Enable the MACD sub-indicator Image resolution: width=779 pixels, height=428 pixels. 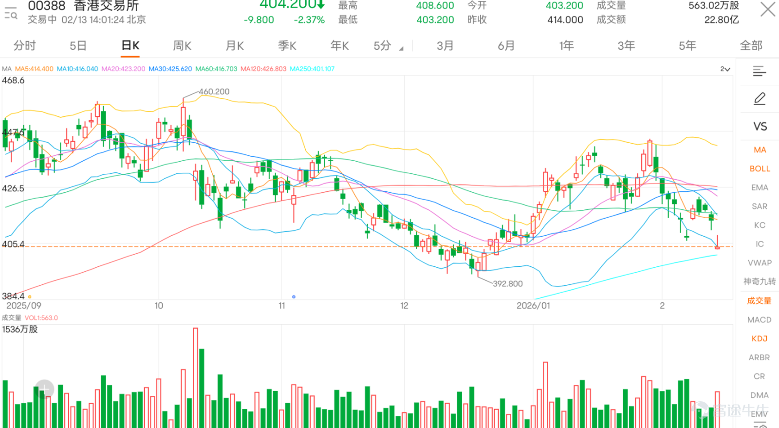coord(760,320)
